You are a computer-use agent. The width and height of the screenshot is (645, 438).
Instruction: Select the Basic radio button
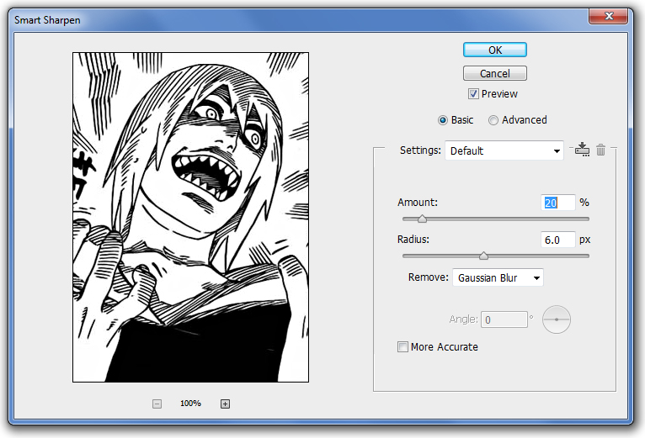click(x=443, y=120)
